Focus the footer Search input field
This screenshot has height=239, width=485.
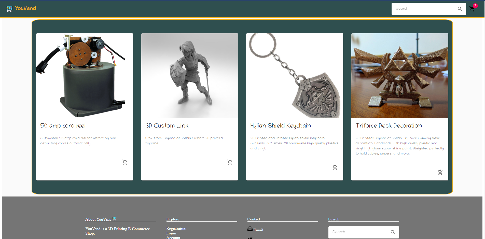pyautogui.click(x=360, y=232)
